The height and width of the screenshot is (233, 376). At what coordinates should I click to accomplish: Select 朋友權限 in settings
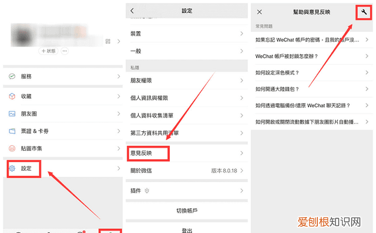tap(187, 81)
